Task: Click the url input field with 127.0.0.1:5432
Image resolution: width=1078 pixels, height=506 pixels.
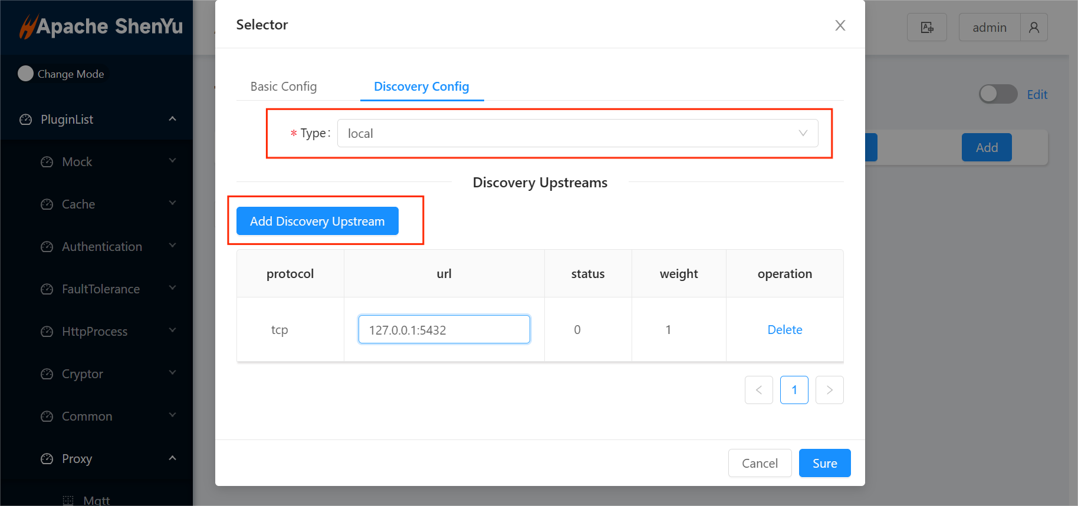Action: click(x=443, y=330)
